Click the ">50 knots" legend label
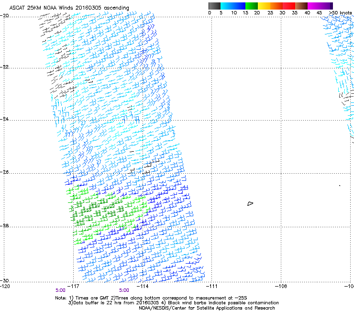The width and height of the screenshot is (354, 311). (x=340, y=13)
